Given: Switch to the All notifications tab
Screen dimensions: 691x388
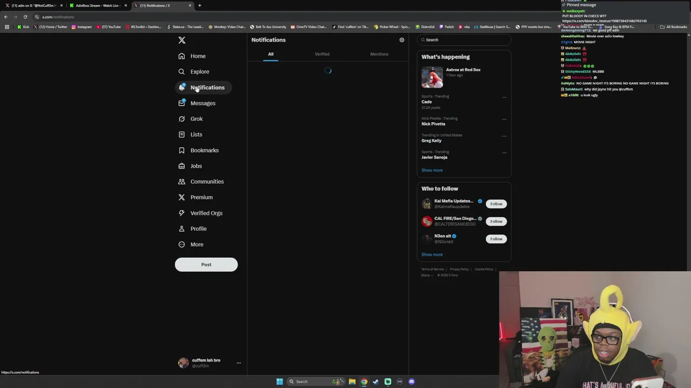Looking at the screenshot, I should pyautogui.click(x=271, y=54).
